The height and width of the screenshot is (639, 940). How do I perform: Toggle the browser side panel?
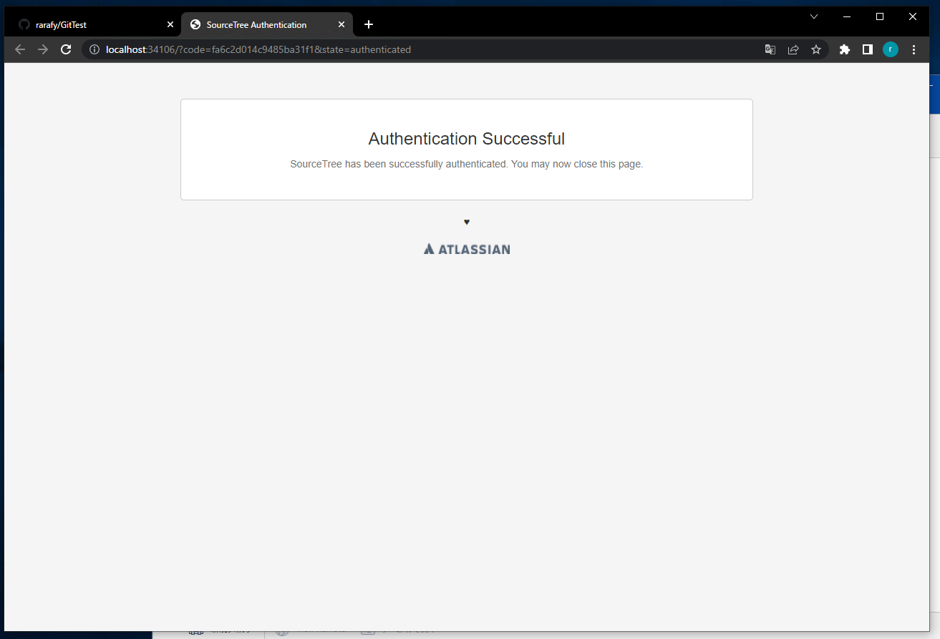tap(868, 49)
